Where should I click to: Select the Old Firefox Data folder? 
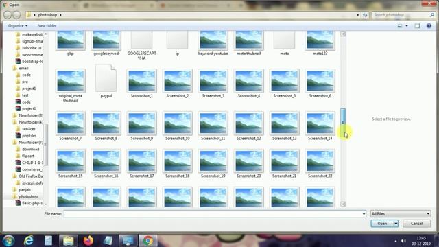pos(27,176)
